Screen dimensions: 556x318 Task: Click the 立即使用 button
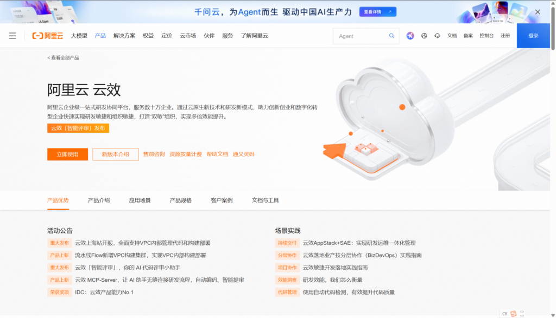[x=67, y=154]
